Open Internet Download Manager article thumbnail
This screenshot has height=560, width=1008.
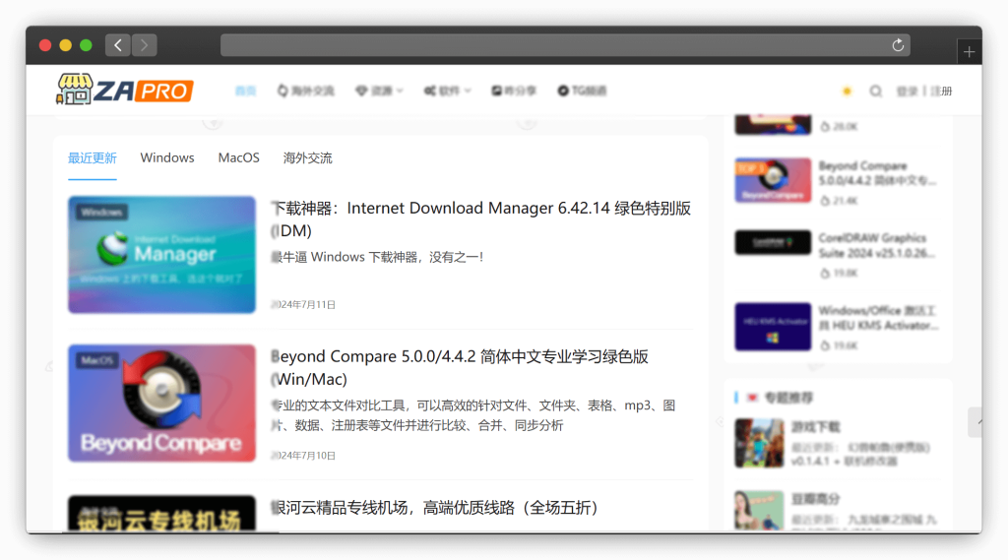(161, 255)
